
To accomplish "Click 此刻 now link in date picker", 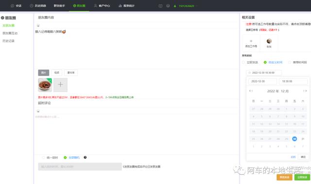I will tap(293, 157).
